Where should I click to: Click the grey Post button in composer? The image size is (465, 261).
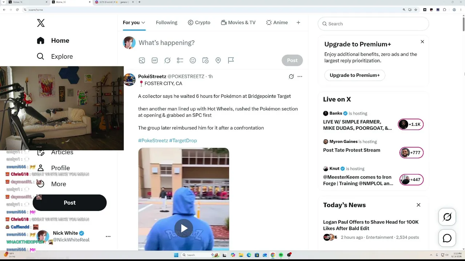coord(292,61)
